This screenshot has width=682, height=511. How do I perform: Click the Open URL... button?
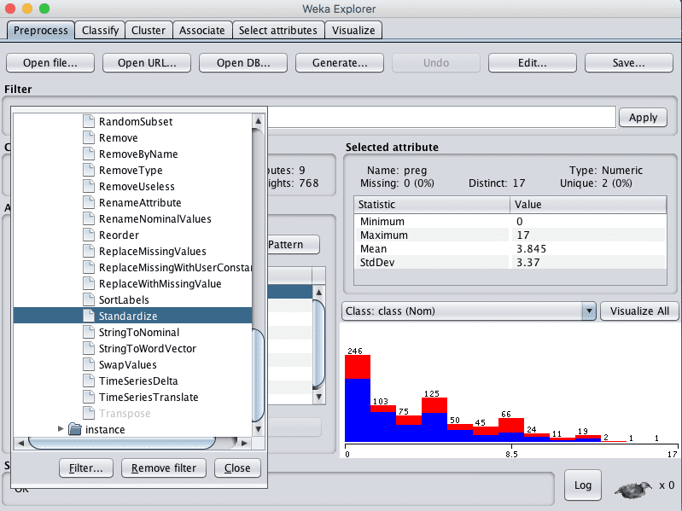(147, 63)
